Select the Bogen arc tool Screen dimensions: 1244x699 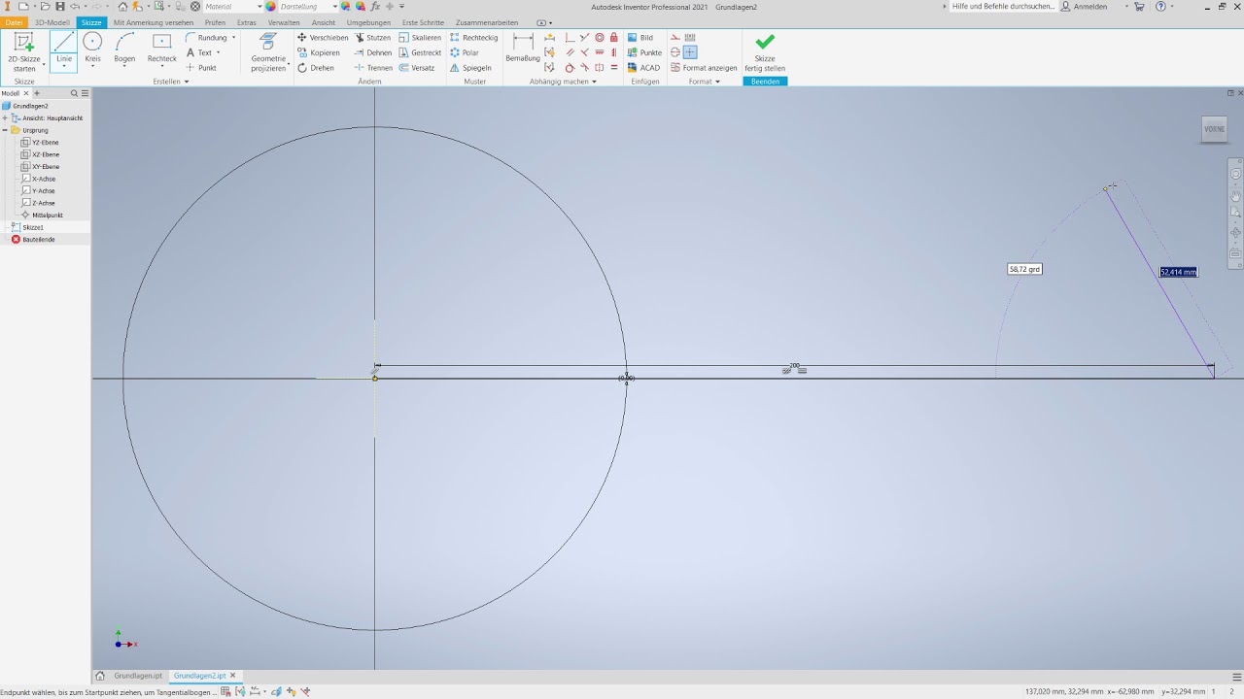[124, 48]
